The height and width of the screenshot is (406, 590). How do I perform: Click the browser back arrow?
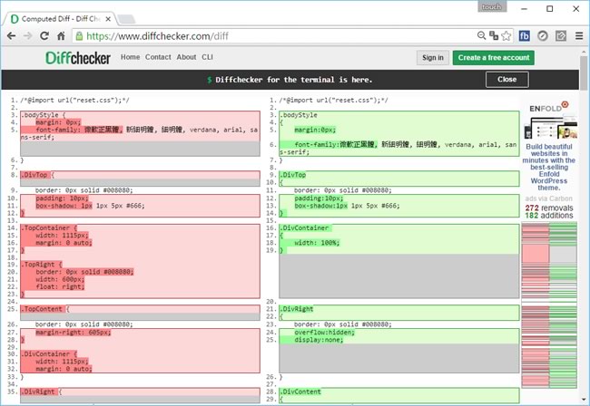point(10,35)
